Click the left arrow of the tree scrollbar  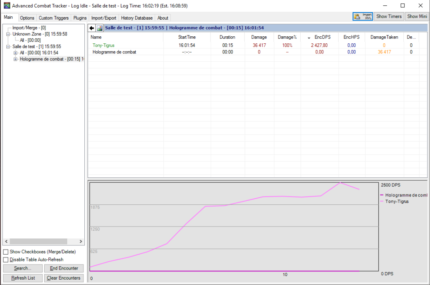[x=6, y=241]
